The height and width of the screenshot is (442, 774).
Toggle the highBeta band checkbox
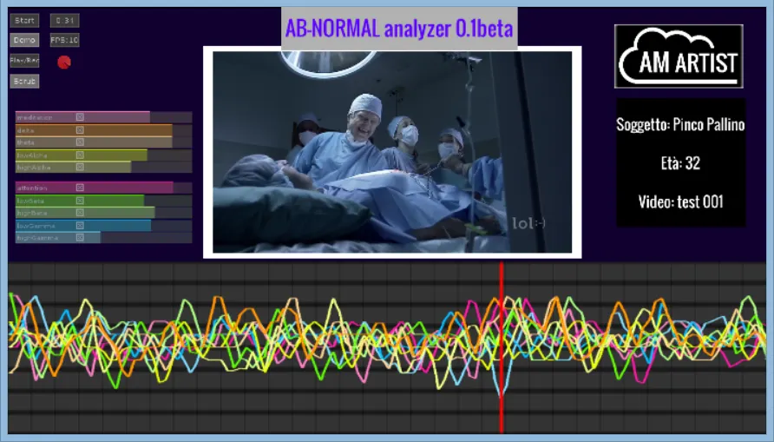click(x=80, y=213)
